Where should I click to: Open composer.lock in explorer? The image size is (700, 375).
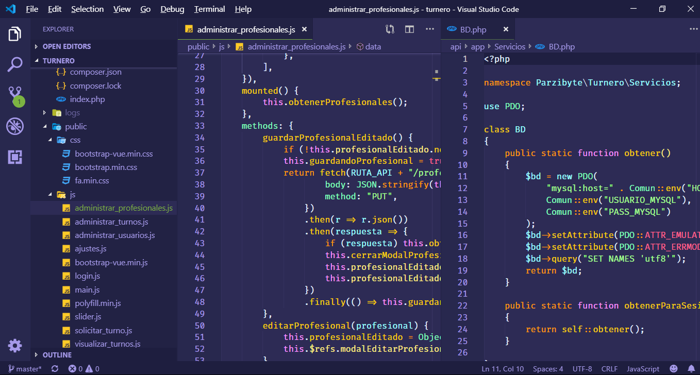coord(95,86)
